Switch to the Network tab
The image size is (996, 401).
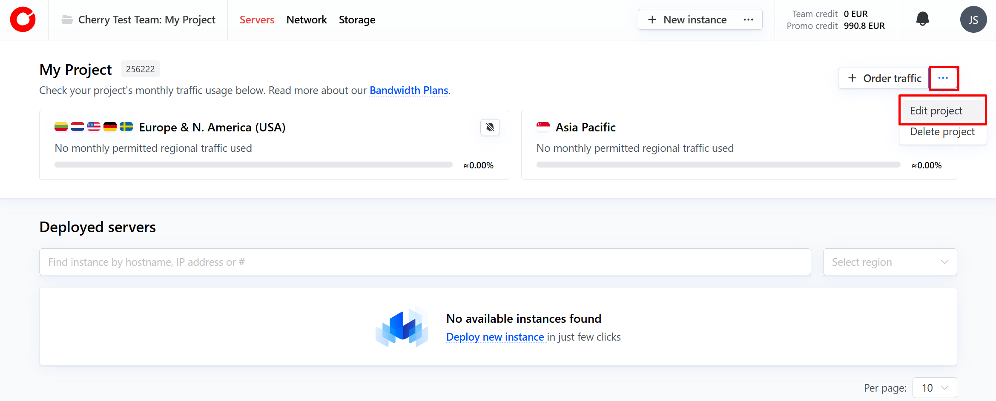pyautogui.click(x=306, y=20)
